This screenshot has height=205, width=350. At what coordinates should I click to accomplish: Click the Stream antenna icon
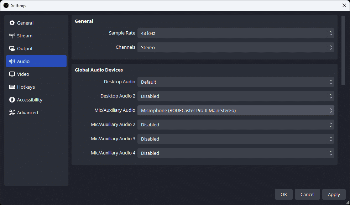[x=12, y=36]
